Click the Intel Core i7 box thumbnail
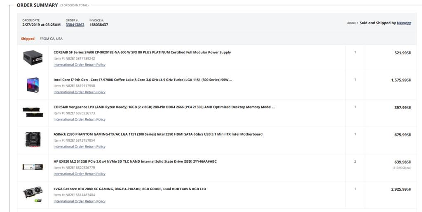The height and width of the screenshot is (212, 422). click(33, 85)
